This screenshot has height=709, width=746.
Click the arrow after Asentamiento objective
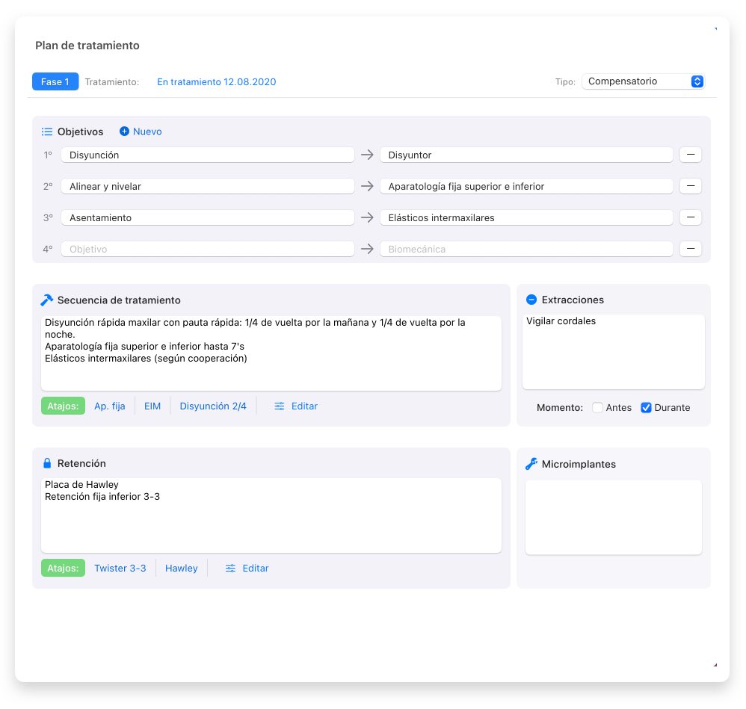[367, 217]
